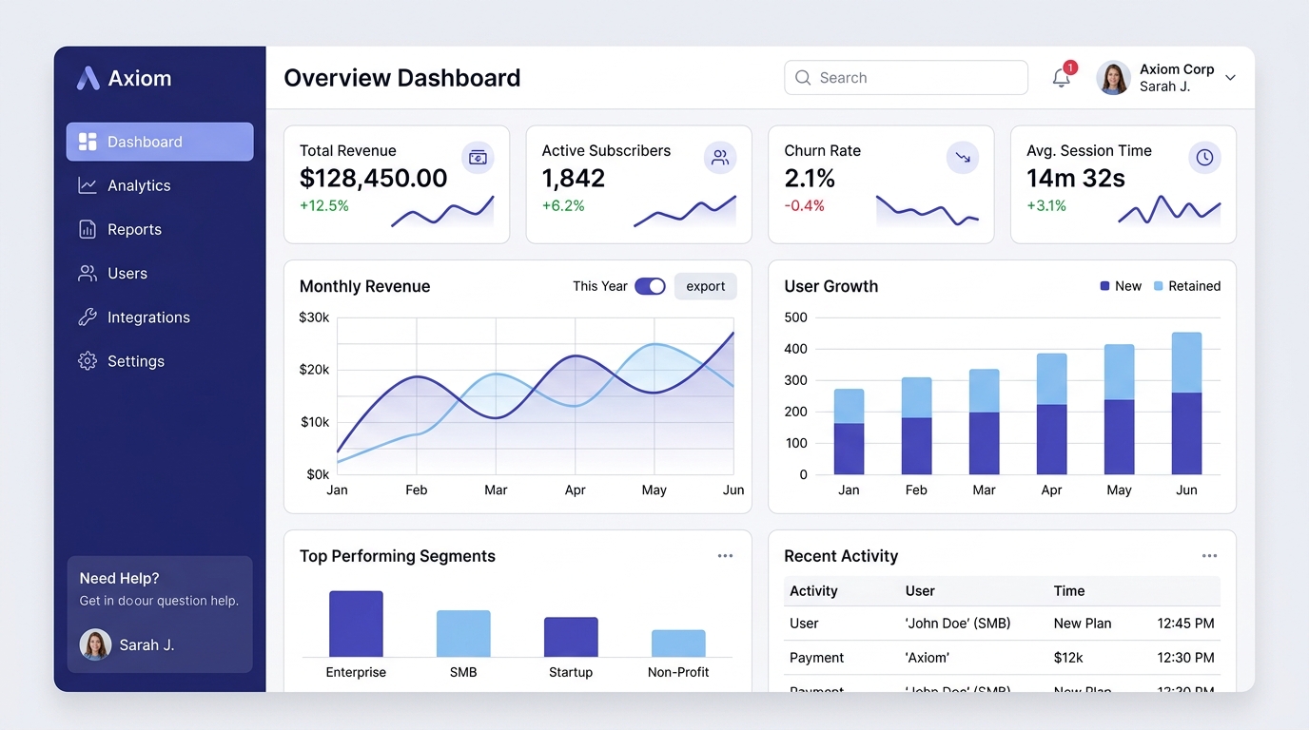
Task: Click the "User" column header
Action: tap(920, 591)
